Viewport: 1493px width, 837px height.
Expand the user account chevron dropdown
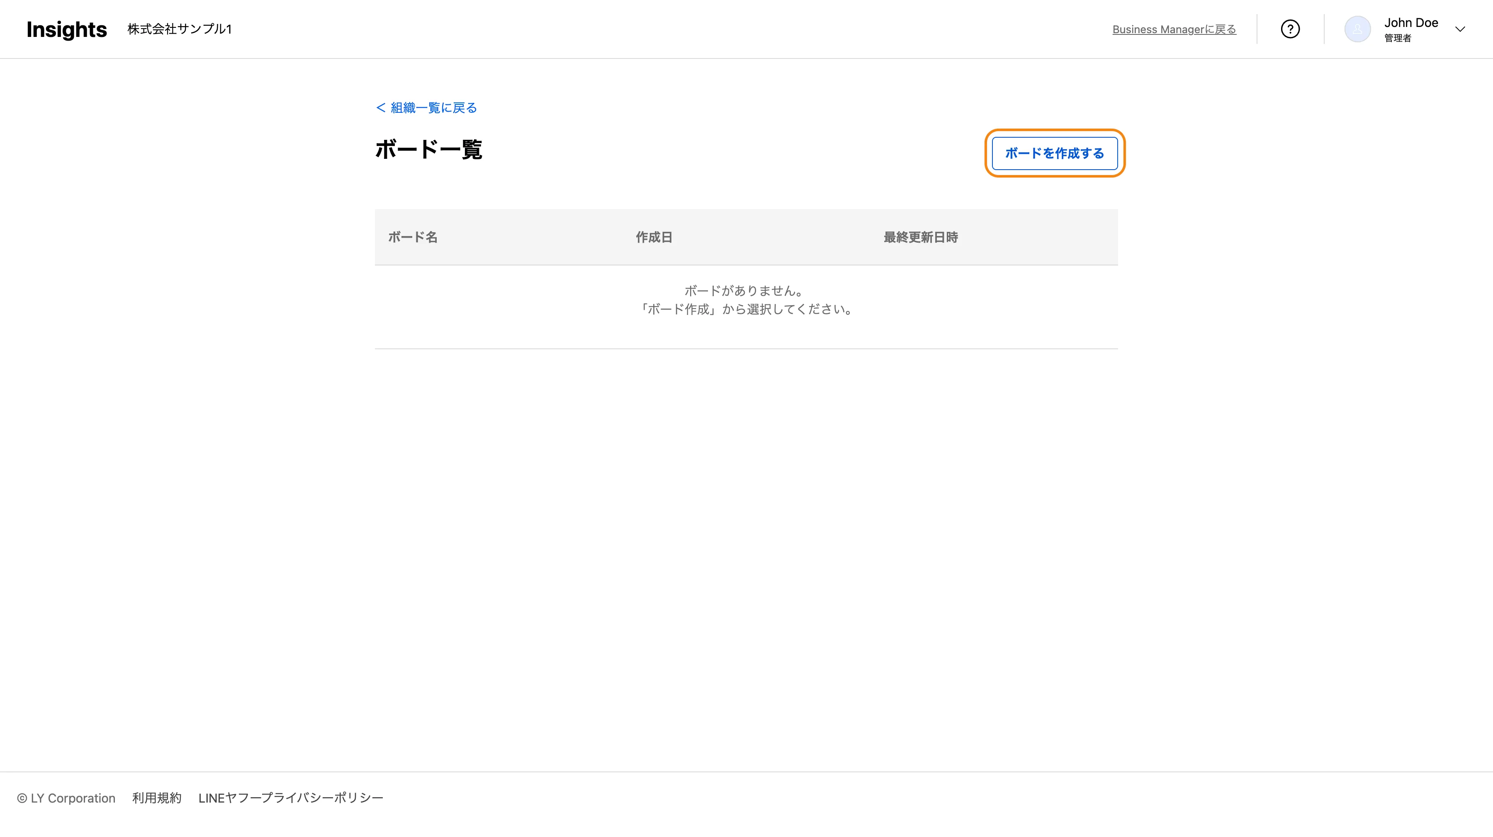pos(1460,29)
